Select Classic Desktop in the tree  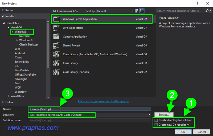pos(28,44)
